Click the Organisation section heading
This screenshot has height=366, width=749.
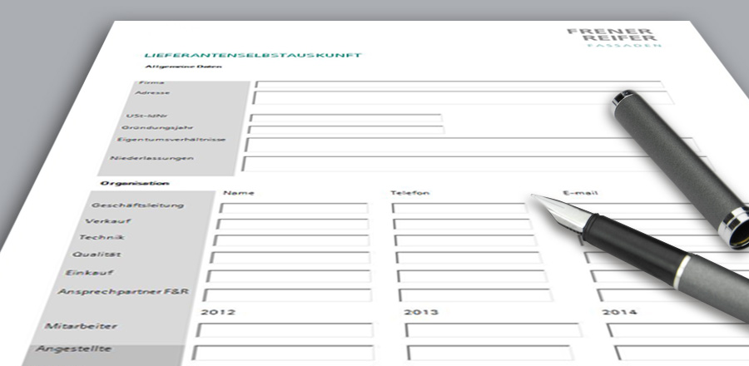coord(135,183)
